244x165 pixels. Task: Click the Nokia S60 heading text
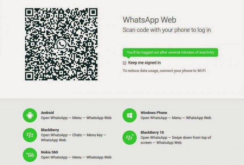pyautogui.click(x=49, y=152)
